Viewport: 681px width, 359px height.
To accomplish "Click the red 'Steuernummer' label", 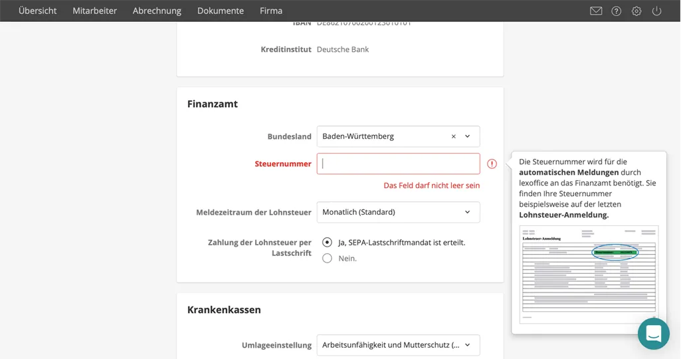I will click(283, 164).
